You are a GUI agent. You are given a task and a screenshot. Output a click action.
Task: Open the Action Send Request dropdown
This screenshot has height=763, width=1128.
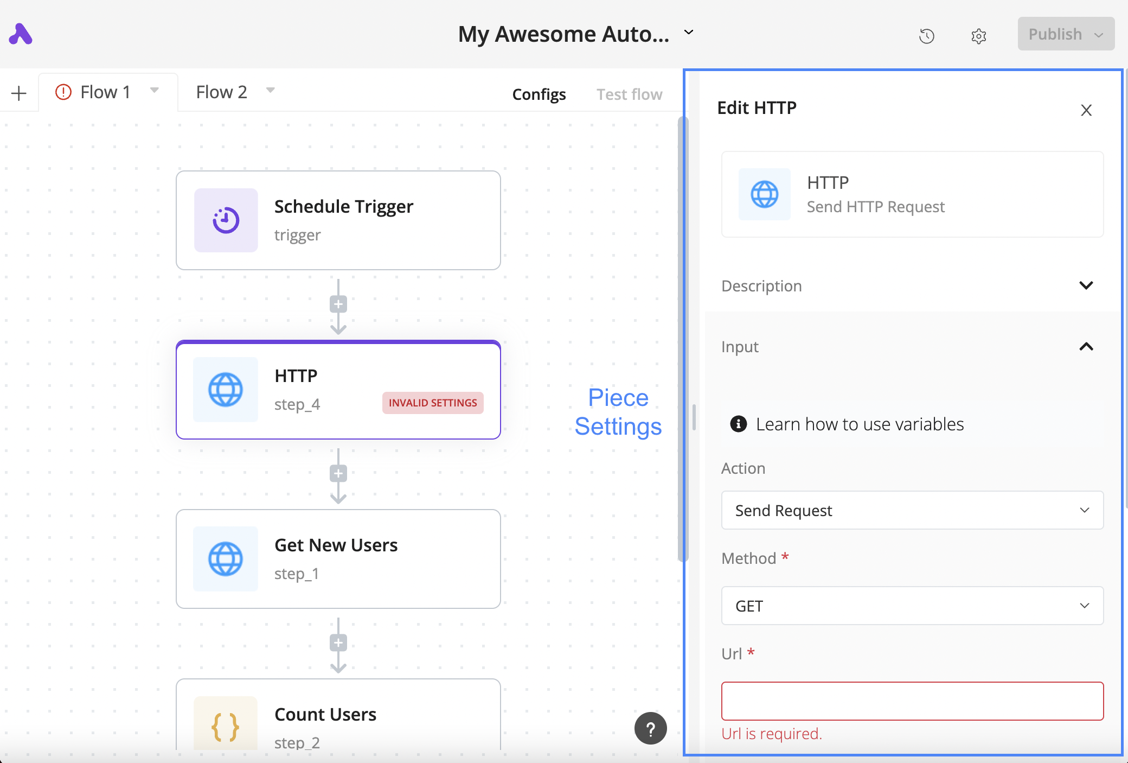912,510
